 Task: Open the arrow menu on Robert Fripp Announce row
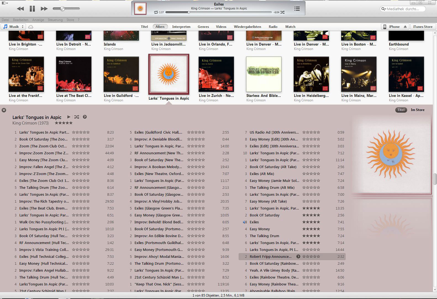pos(298,257)
